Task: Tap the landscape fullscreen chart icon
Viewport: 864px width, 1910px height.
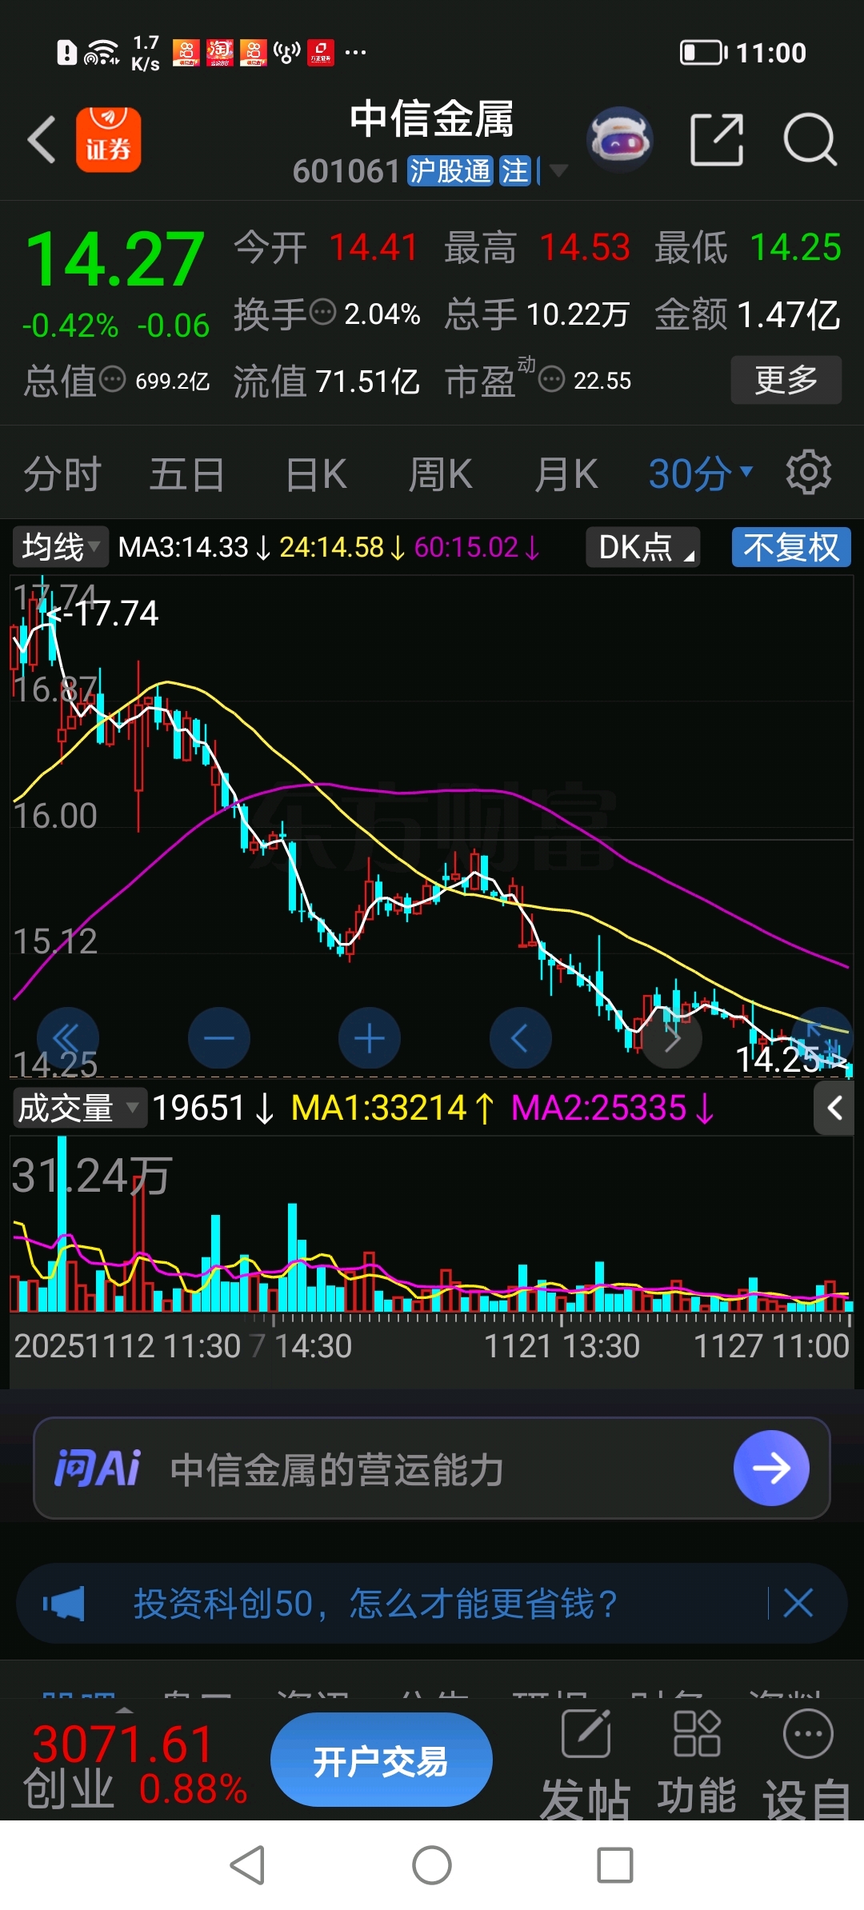Action: tap(822, 1038)
